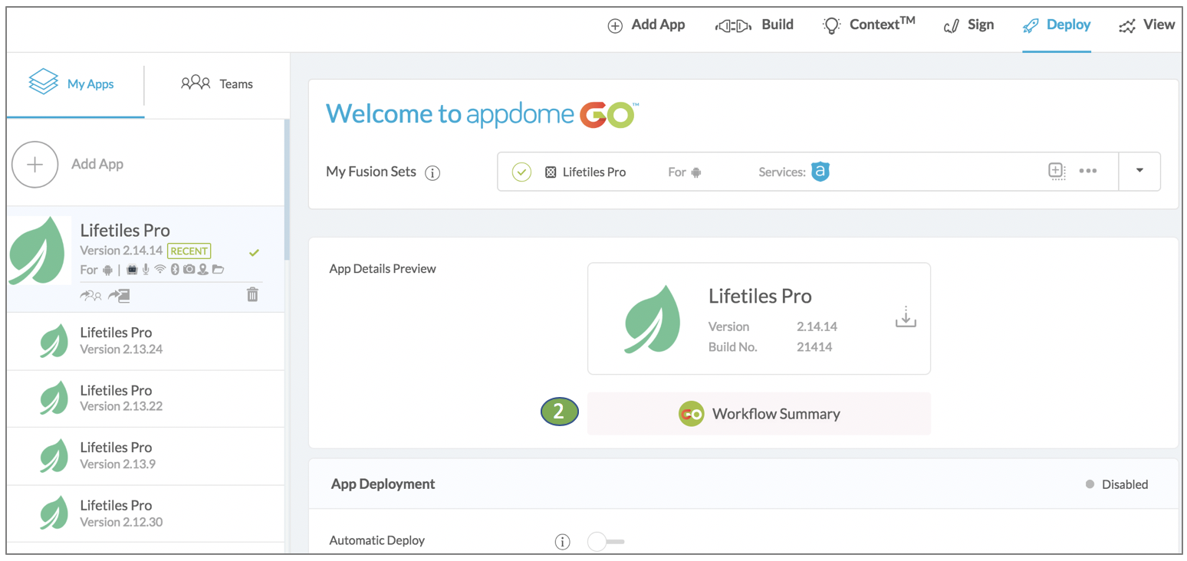Click the camera permission icon
Image resolution: width=1187 pixels, height=561 pixels.
point(189,270)
